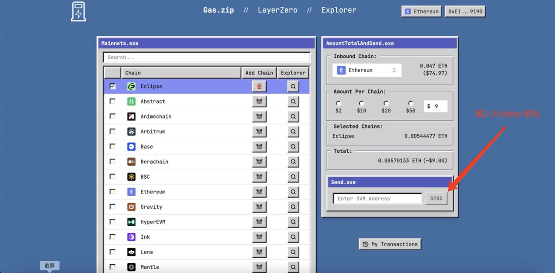Go to the Explorer nav item

coord(339,10)
